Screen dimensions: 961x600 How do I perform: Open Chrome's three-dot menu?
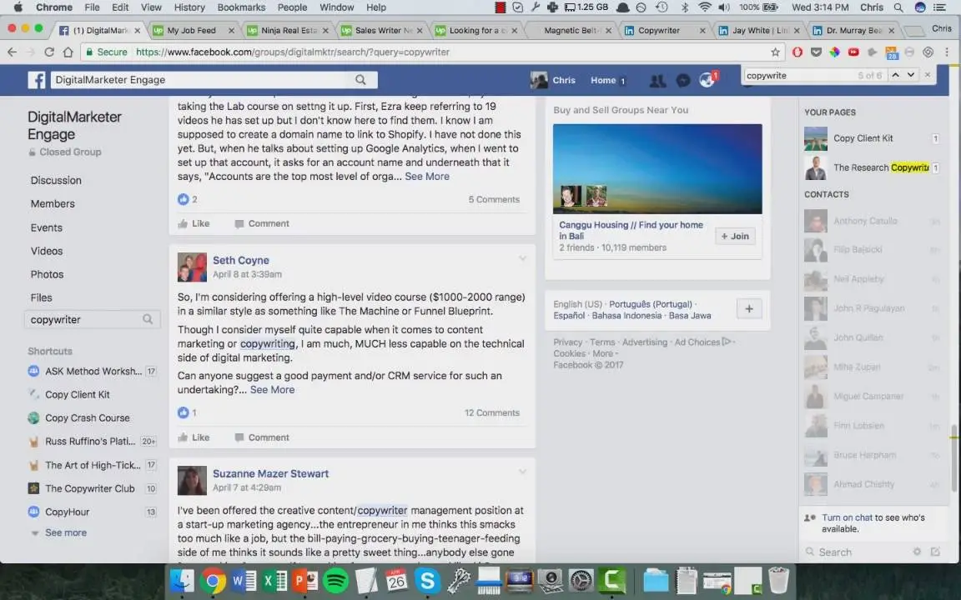click(947, 52)
